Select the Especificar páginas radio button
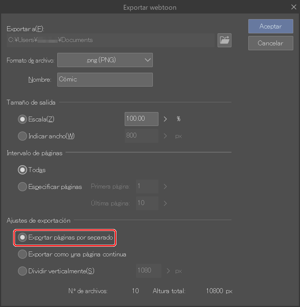This screenshot has height=307, width=300. [x=22, y=187]
